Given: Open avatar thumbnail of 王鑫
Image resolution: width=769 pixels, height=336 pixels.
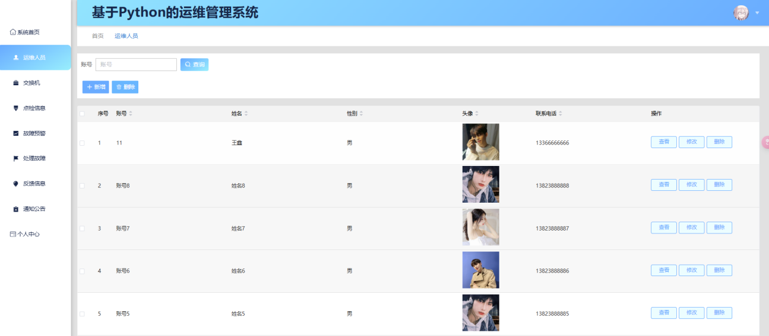Looking at the screenshot, I should click(x=481, y=142).
